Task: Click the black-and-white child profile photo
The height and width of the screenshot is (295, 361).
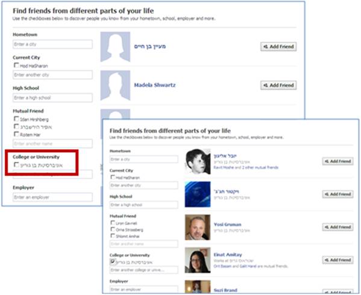Action: [198, 161]
